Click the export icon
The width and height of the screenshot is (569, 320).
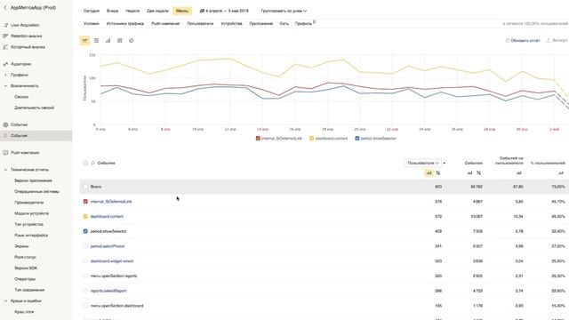coord(549,40)
